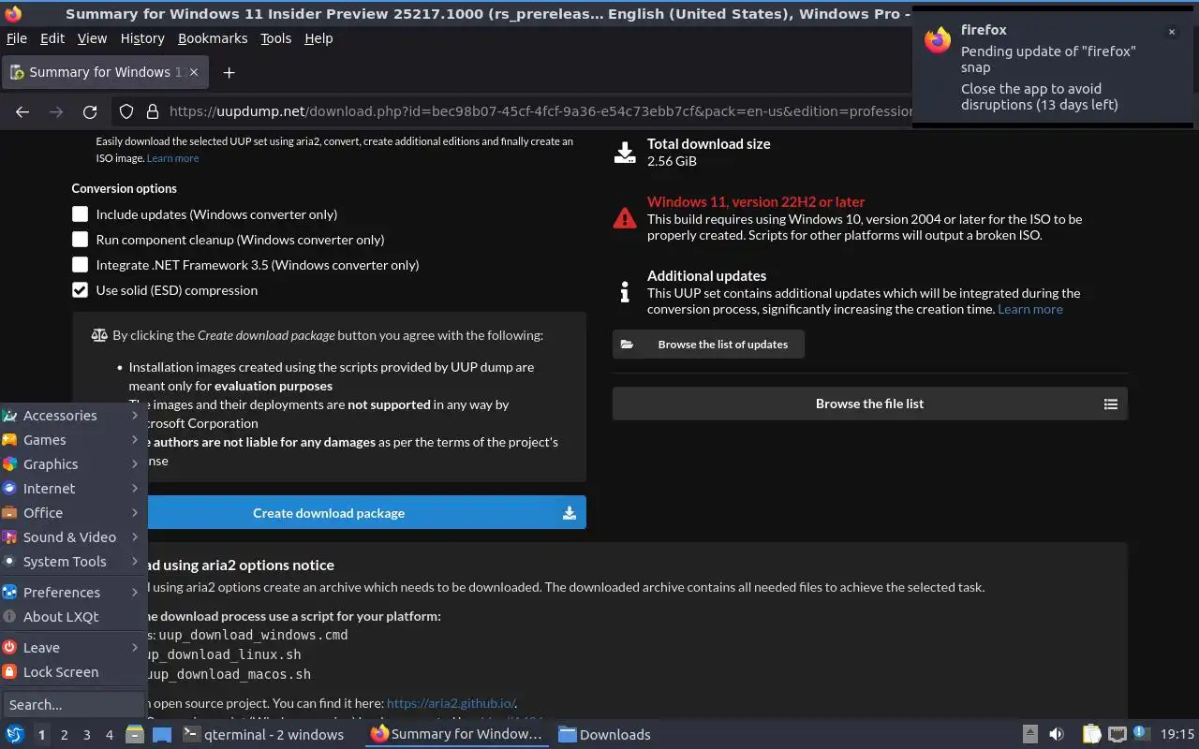Expand the Preferences submenu

click(x=71, y=593)
